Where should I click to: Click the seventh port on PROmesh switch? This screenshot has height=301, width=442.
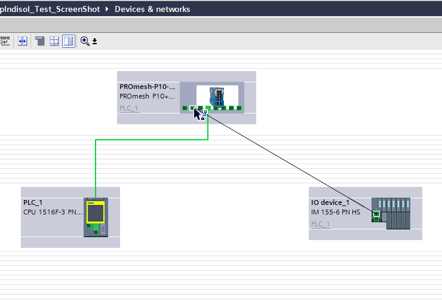coord(231,108)
